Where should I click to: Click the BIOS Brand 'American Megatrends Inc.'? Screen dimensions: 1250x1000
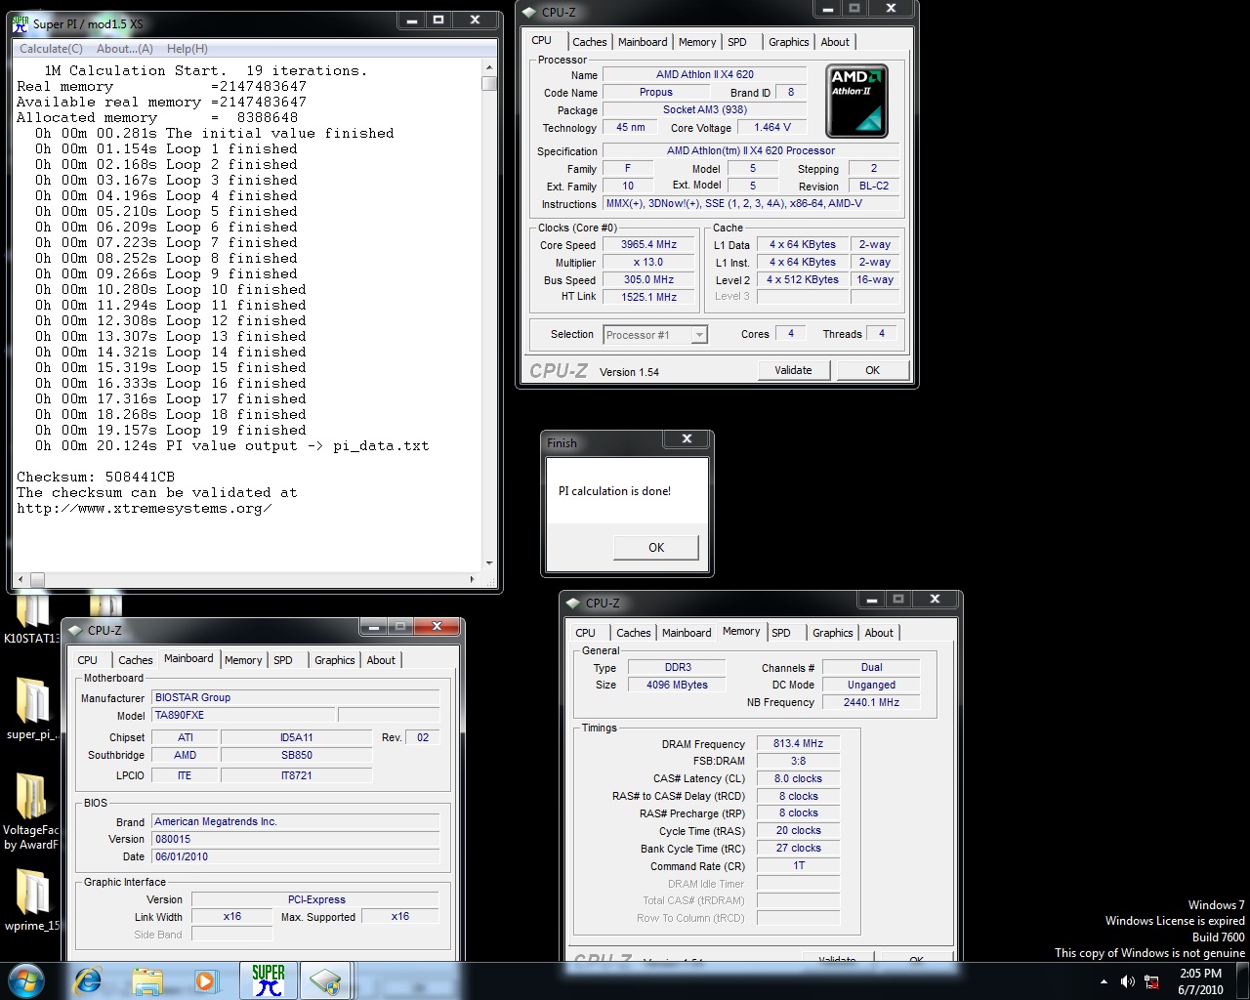coord(296,821)
